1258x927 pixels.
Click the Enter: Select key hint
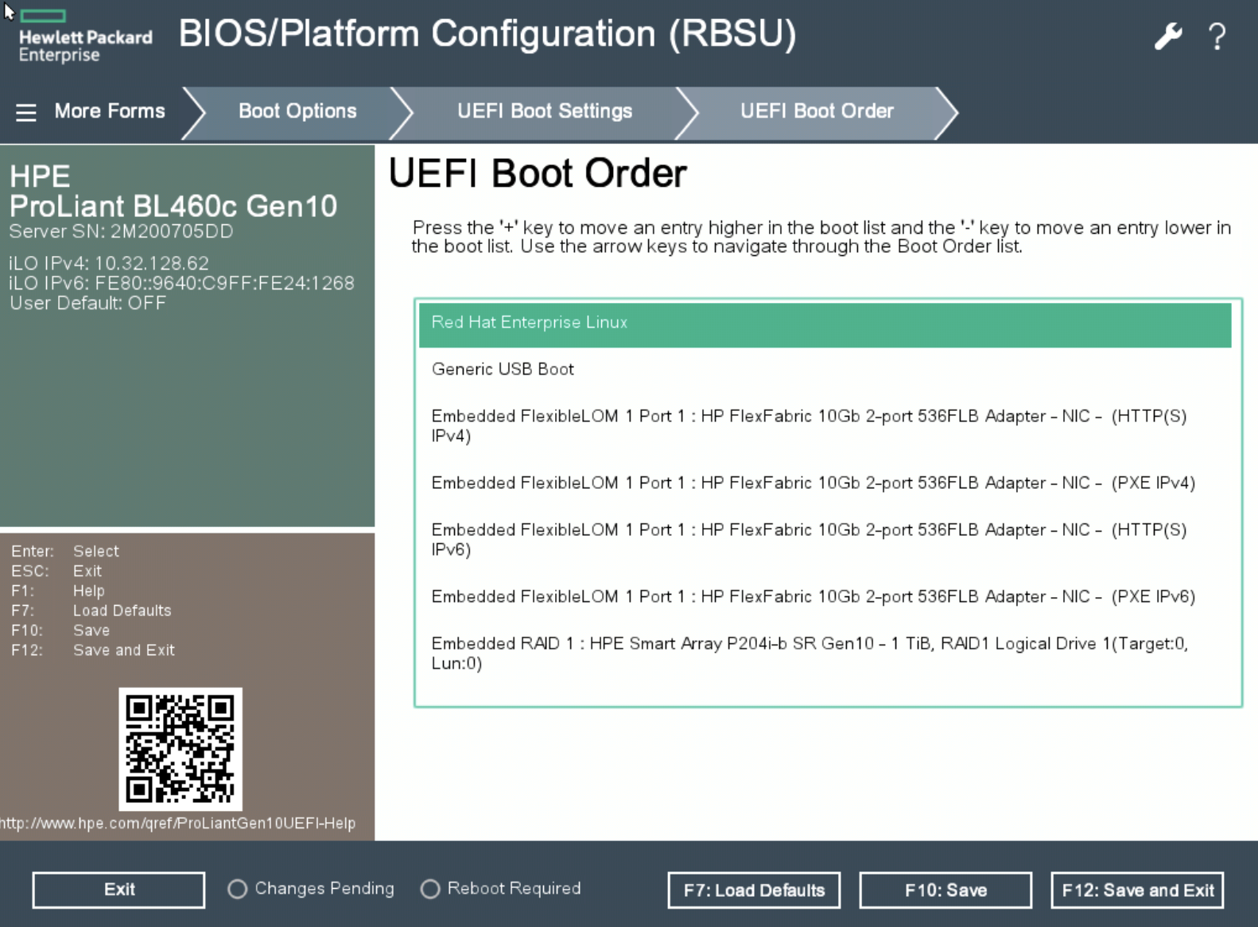pyautogui.click(x=64, y=551)
